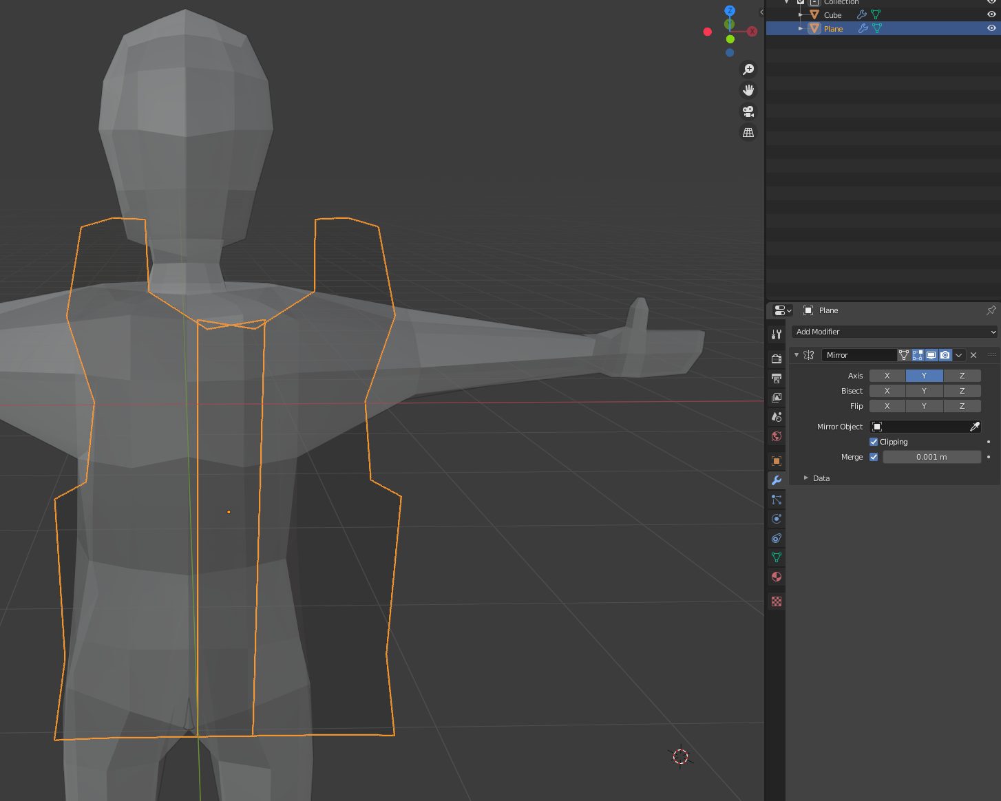Click the pan view hand icon
This screenshot has height=801, width=1001.
coord(748,90)
